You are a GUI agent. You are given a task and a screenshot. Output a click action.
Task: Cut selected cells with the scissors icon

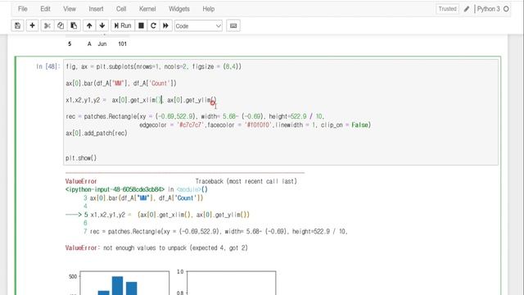point(47,25)
